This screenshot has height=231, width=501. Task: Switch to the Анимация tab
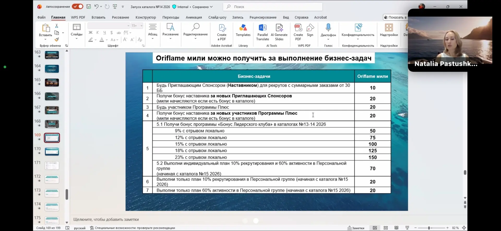coord(194,17)
